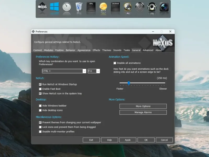Screen dimensions: 209x157
Task: Click the power button icon in the dock
Action: (x=140, y=7)
